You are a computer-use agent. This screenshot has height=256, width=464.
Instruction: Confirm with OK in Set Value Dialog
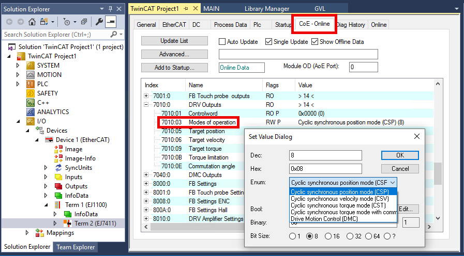coord(400,155)
